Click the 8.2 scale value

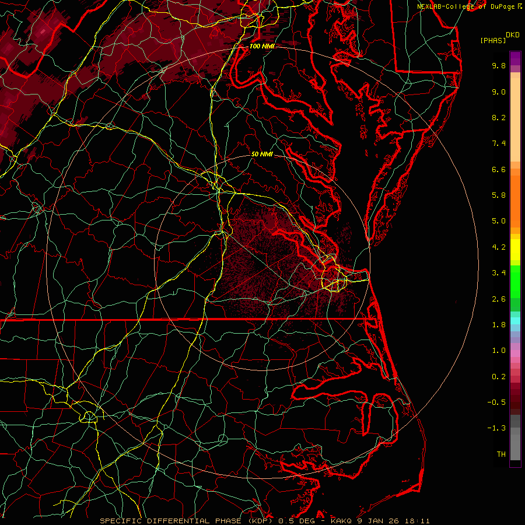499,117
